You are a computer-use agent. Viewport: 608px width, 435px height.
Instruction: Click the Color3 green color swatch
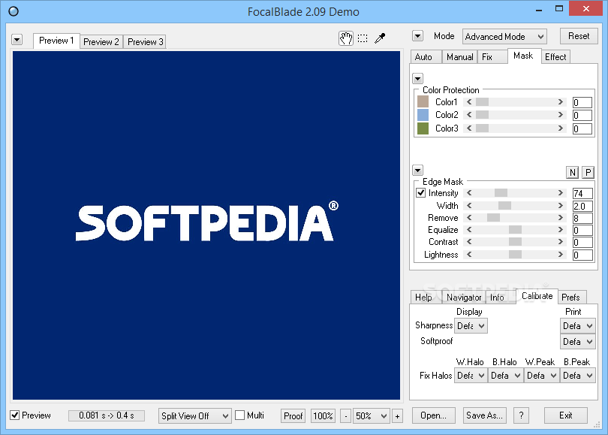(x=423, y=128)
